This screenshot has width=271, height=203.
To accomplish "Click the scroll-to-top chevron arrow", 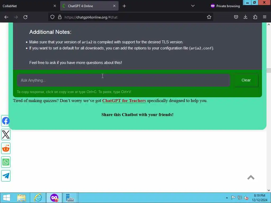I will tap(251, 177).
